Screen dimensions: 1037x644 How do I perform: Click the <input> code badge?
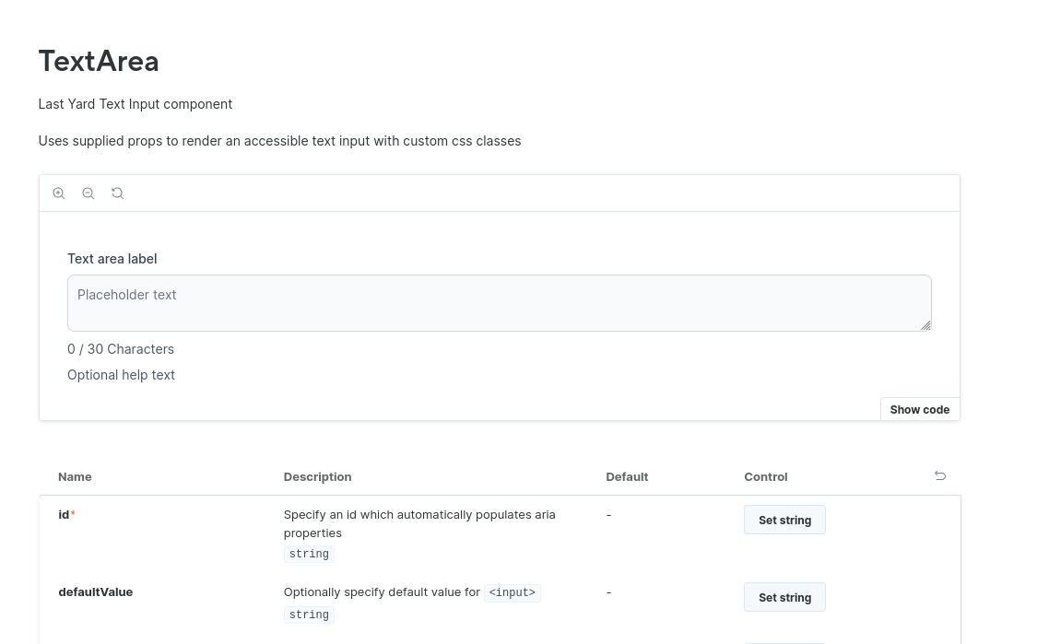pos(512,593)
